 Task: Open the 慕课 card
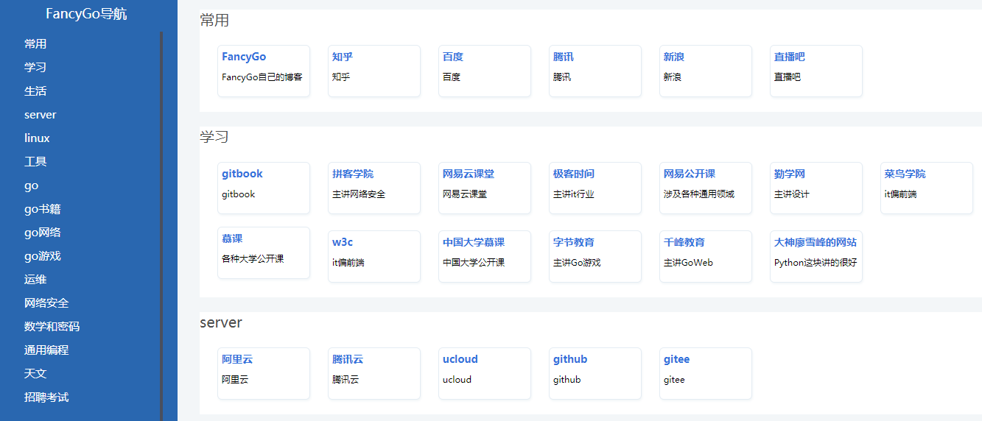click(x=264, y=252)
